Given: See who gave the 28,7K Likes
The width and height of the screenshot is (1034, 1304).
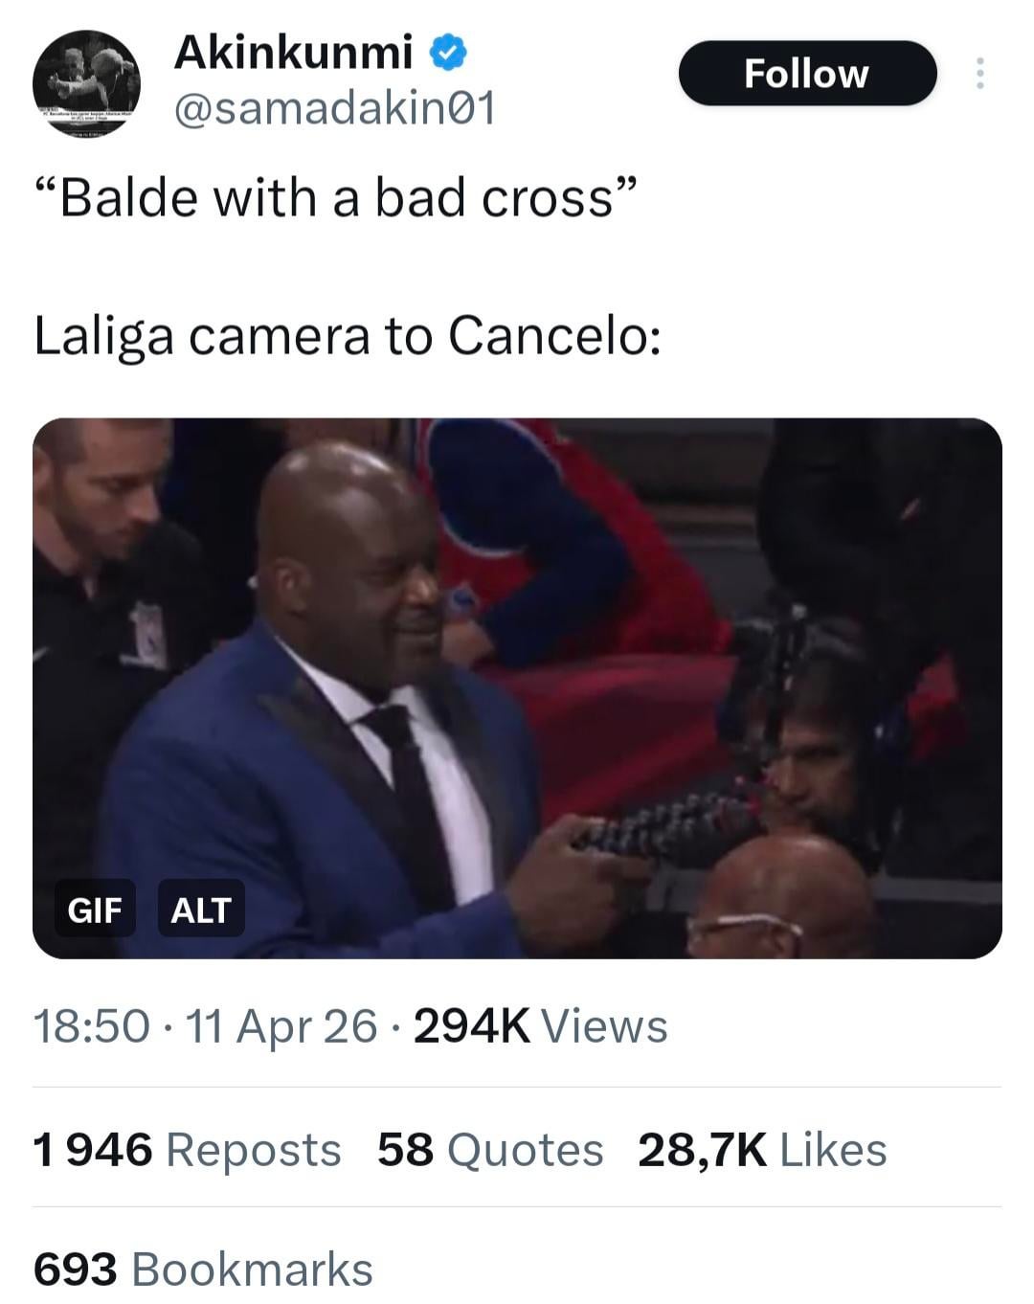Looking at the screenshot, I should point(762,1150).
